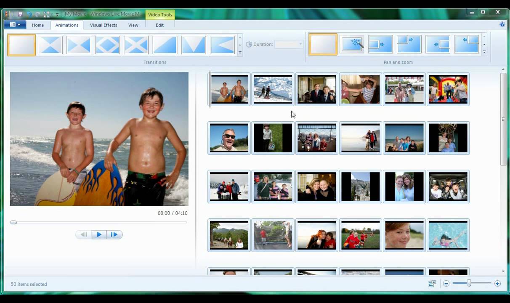Click the thumbnail view icon in the status bar
Image resolution: width=510 pixels, height=303 pixels.
point(432,284)
